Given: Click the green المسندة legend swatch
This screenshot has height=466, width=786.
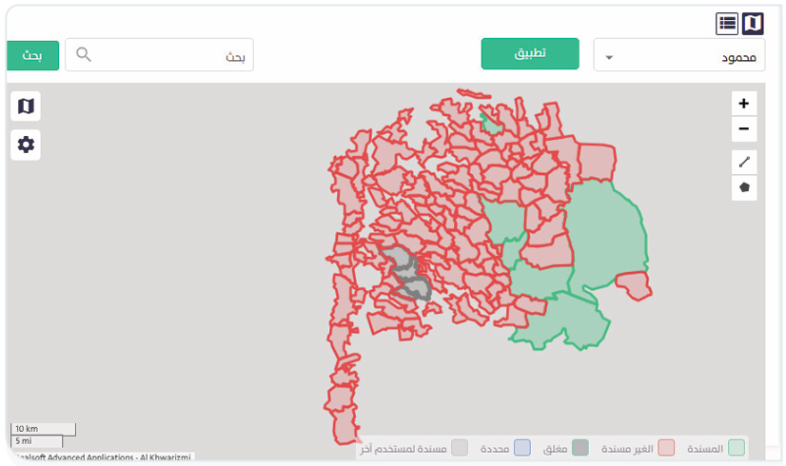Looking at the screenshot, I should [737, 448].
